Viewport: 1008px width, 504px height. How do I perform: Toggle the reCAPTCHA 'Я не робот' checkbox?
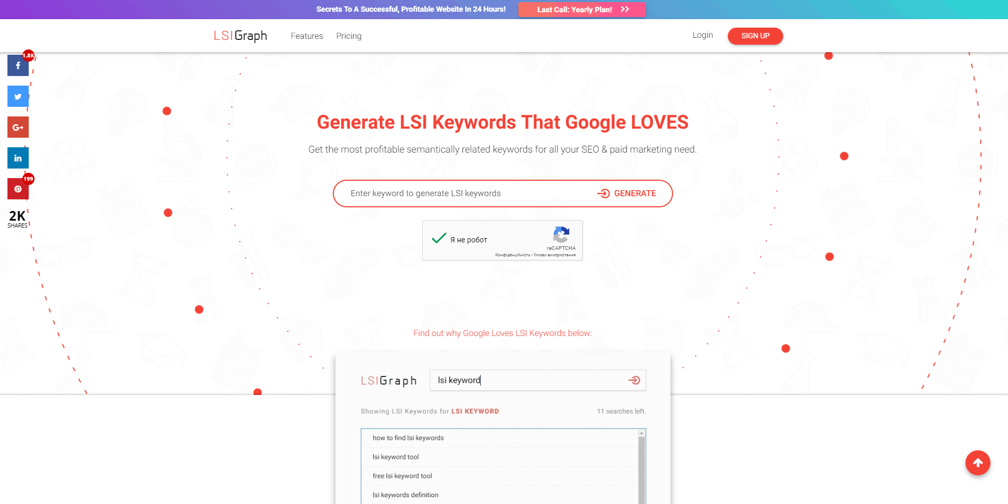pos(439,239)
